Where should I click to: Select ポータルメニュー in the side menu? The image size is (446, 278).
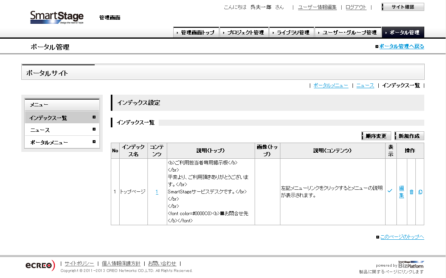tap(62, 142)
